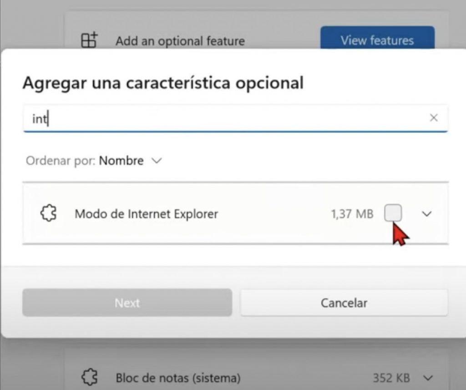
Task: Click the View features button
Action: (x=377, y=41)
